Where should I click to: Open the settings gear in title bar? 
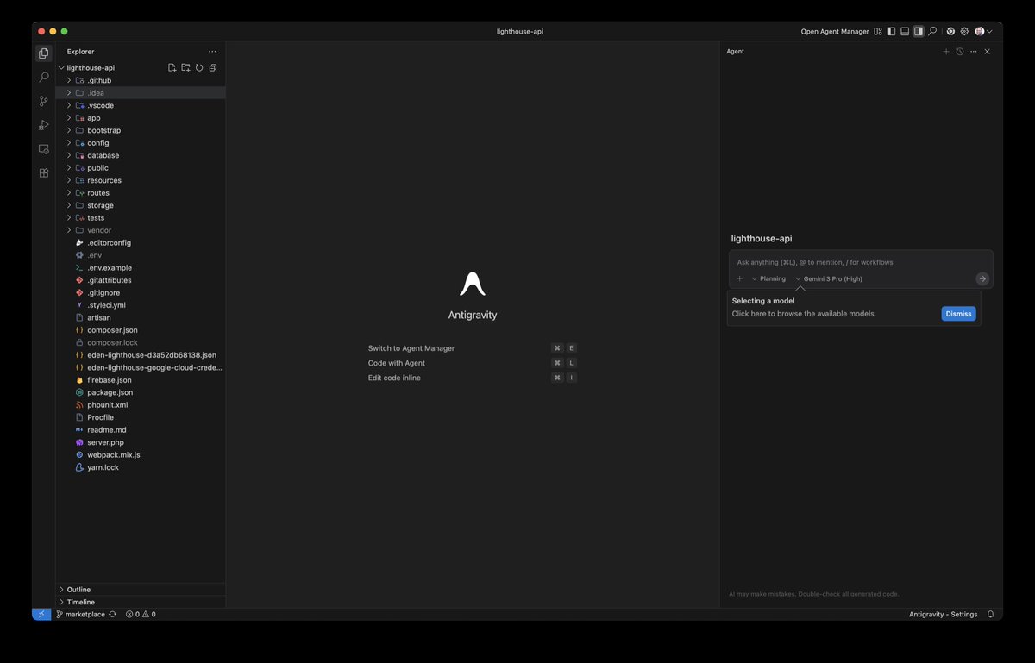tap(964, 31)
